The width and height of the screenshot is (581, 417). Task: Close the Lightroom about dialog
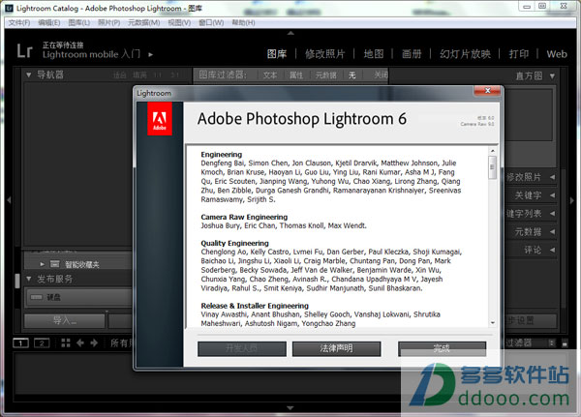488,90
